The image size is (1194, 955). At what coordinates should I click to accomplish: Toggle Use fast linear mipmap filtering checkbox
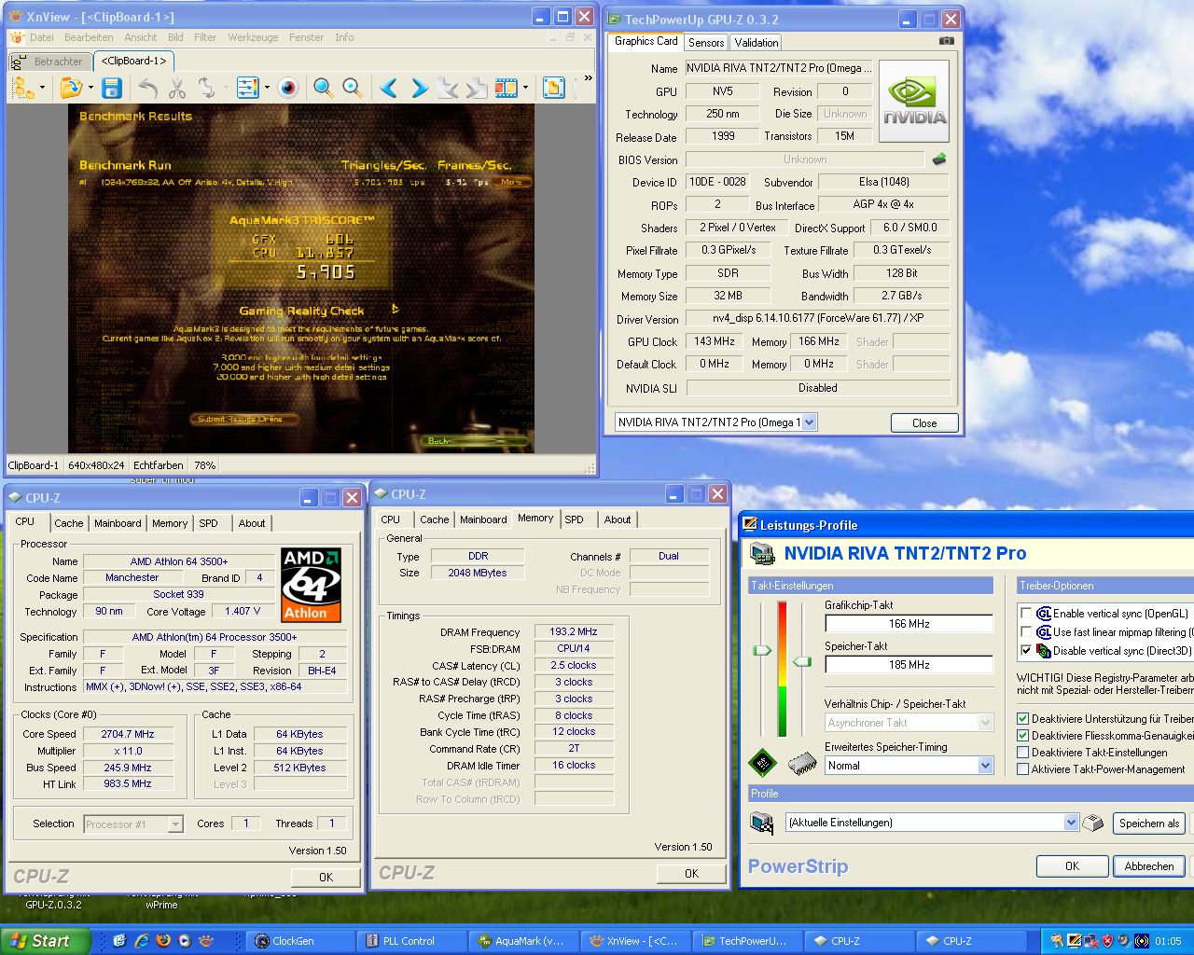tap(1026, 632)
